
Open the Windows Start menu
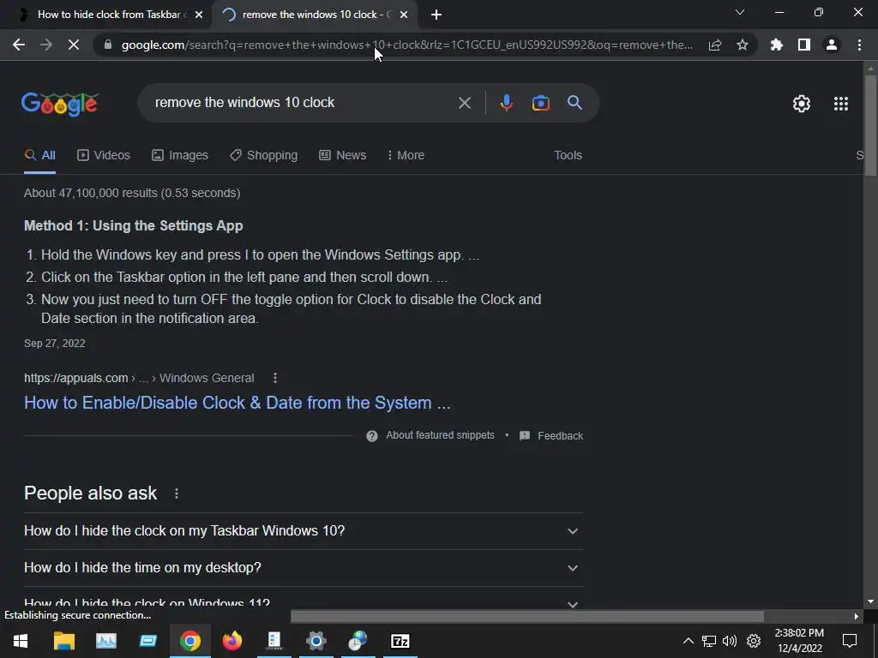[21, 641]
